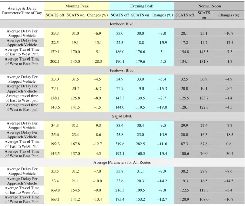Screen dimensions: 245x206
Task: Select the "87.8" SCATS on value
Action: click(204, 144)
